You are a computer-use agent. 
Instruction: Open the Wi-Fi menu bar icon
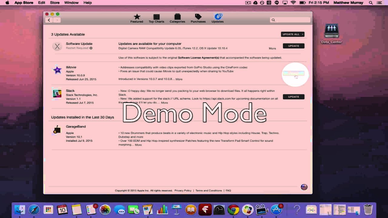click(293, 3)
